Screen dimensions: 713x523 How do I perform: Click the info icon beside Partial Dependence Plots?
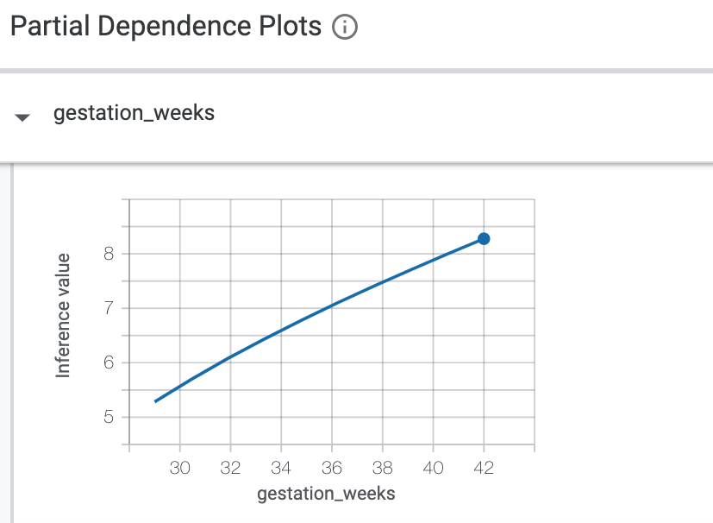pos(344,28)
